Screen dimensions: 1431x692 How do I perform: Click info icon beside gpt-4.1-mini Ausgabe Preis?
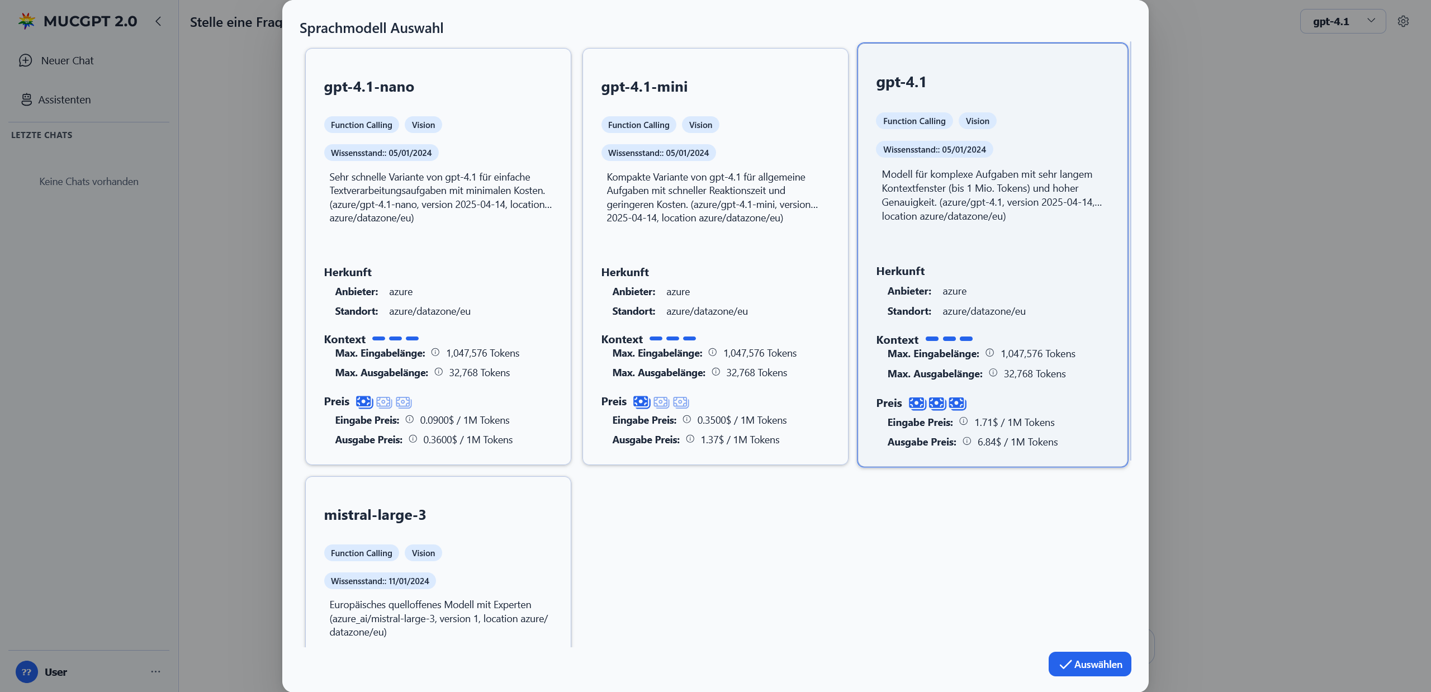point(690,439)
